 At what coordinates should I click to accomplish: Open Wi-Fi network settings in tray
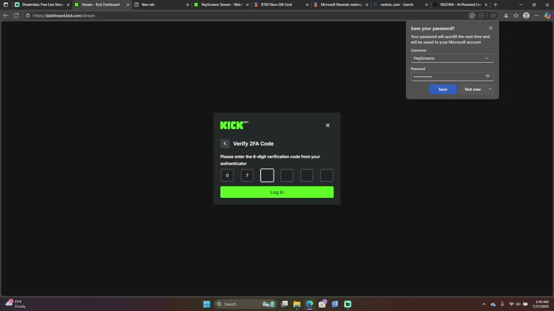tap(512, 304)
